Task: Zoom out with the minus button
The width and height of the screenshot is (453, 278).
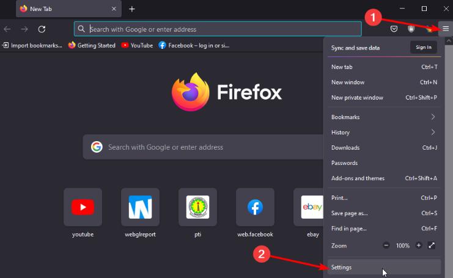Action: 386,246
